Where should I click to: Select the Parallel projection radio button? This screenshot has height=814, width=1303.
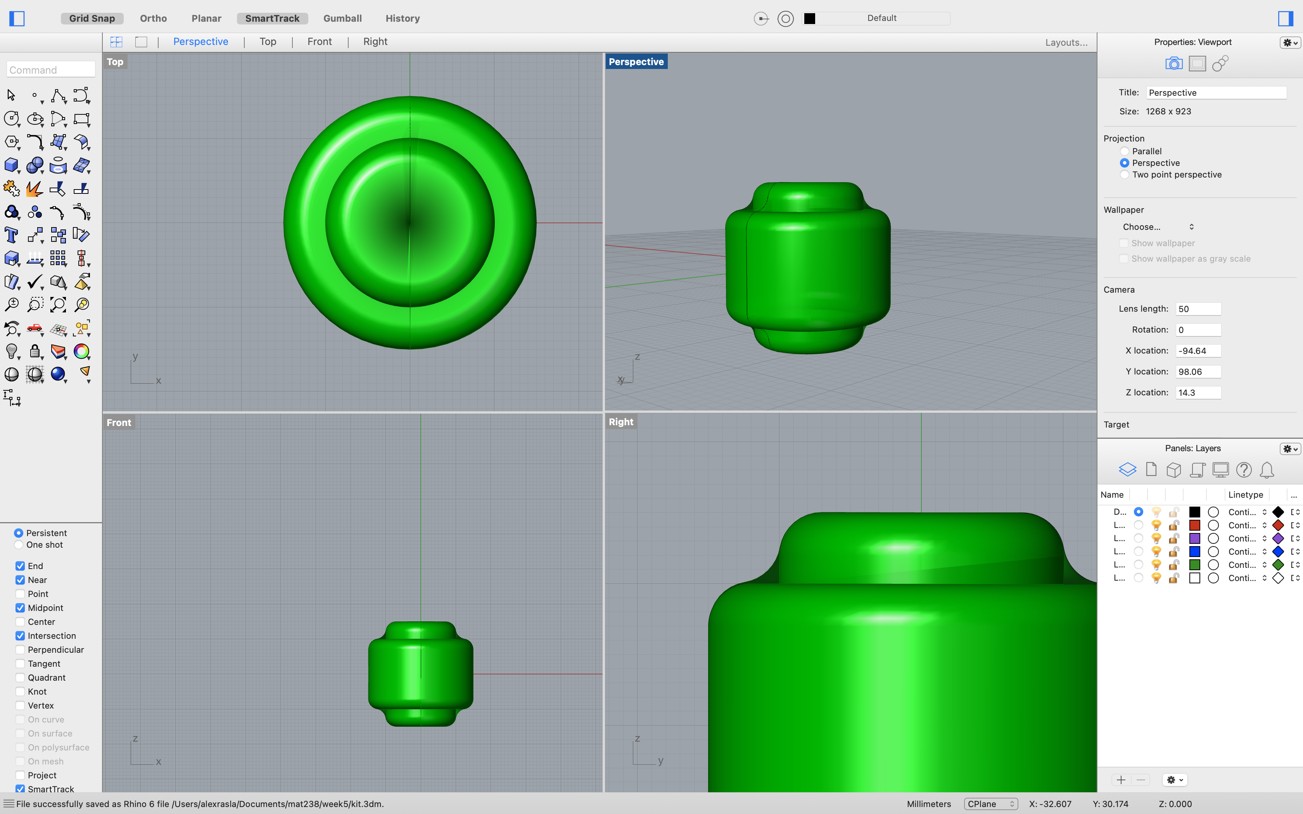[x=1124, y=151]
